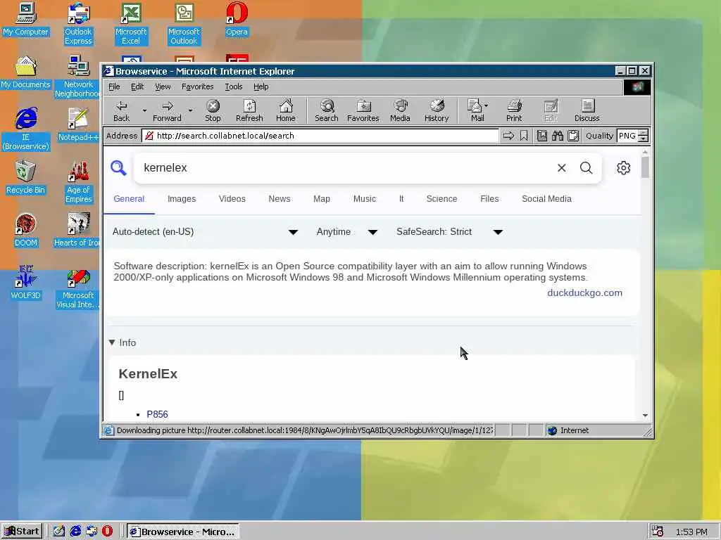The image size is (721, 540).
Task: Go to the Home page
Action: pos(286,110)
